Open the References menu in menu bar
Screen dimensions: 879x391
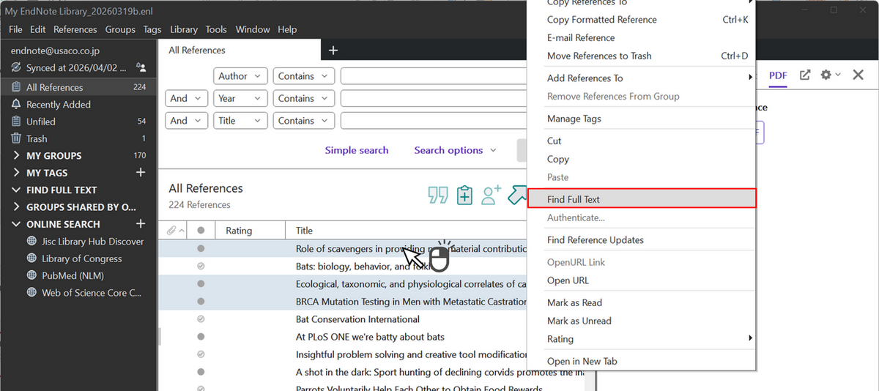click(x=75, y=29)
